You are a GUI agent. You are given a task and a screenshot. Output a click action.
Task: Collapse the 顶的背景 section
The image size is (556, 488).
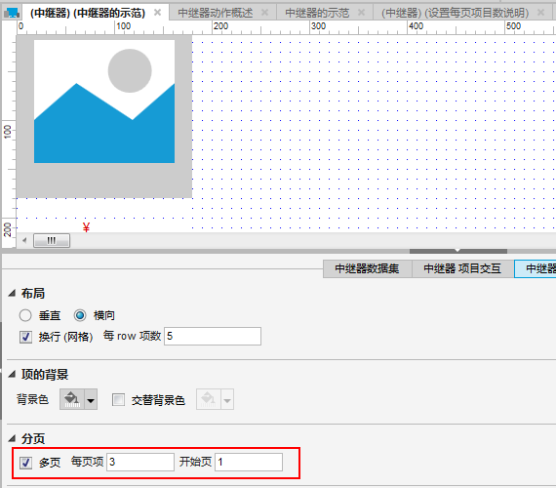12,374
